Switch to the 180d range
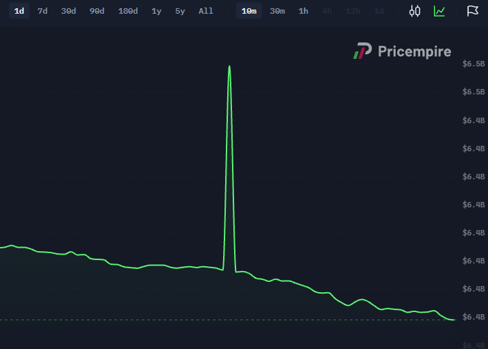This screenshot has height=349, width=488. [128, 11]
